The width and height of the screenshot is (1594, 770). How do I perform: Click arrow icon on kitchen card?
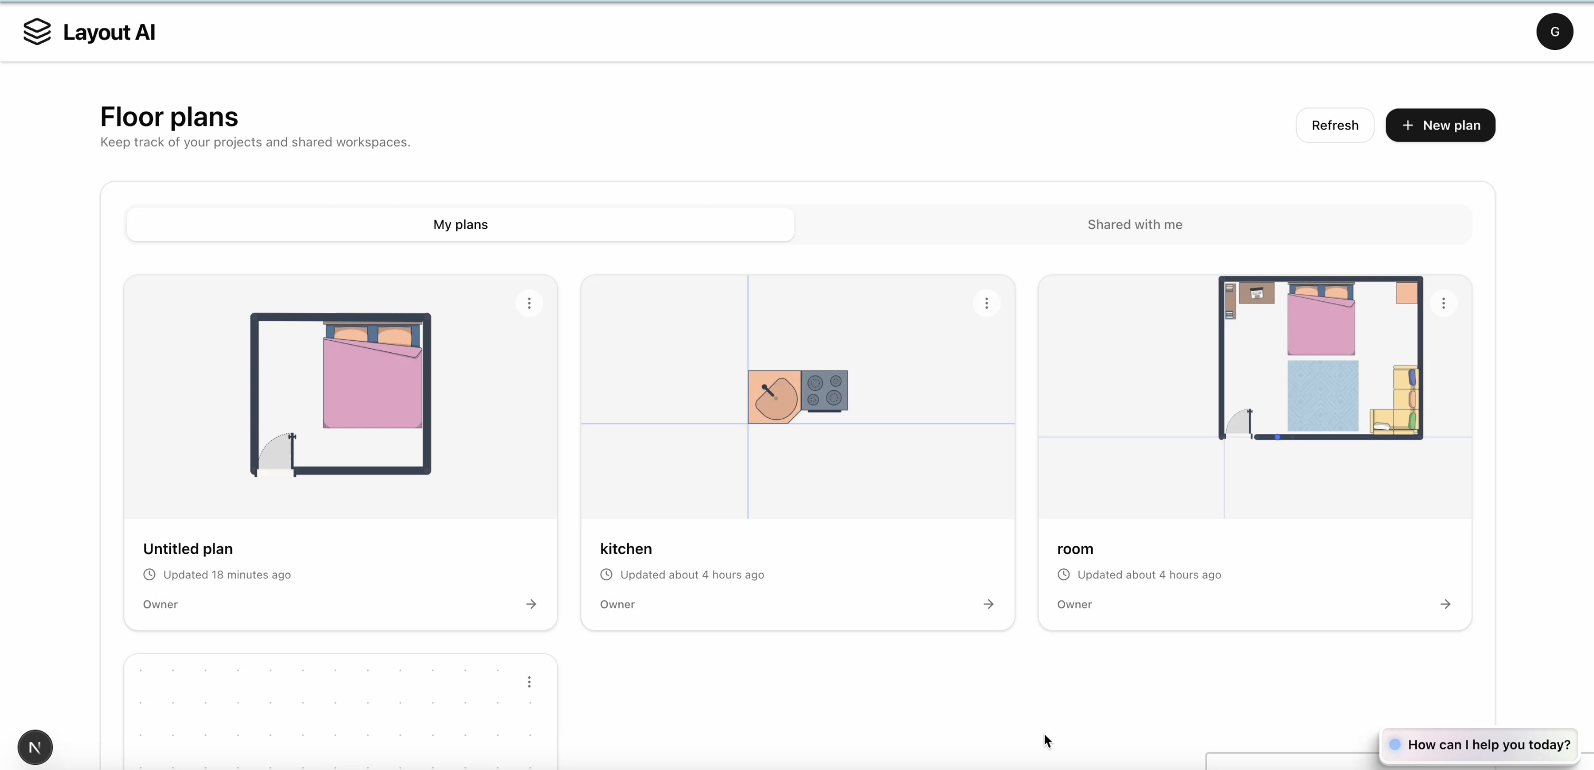tap(988, 604)
